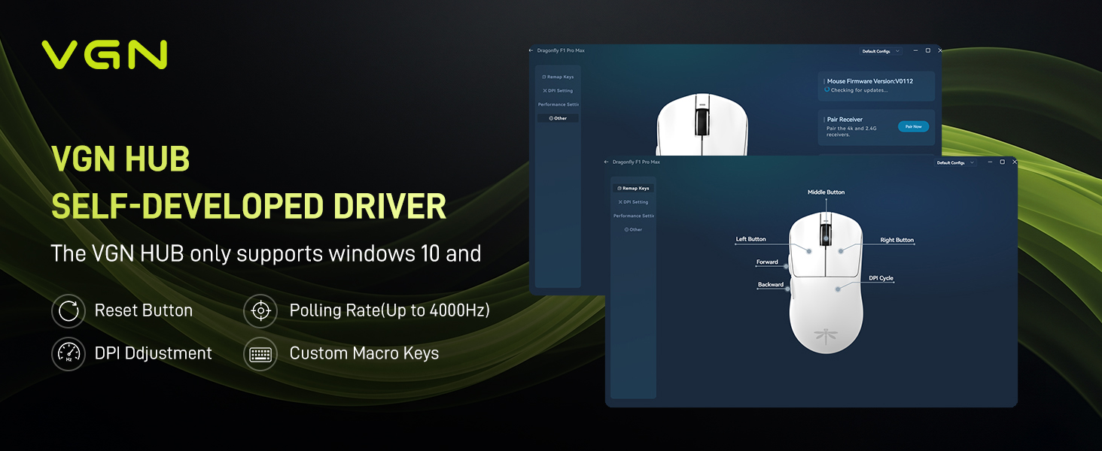The height and width of the screenshot is (451, 1102).
Task: Click VGN HUB SELF-DEVELOPED DRIVER headline
Action: (x=248, y=183)
